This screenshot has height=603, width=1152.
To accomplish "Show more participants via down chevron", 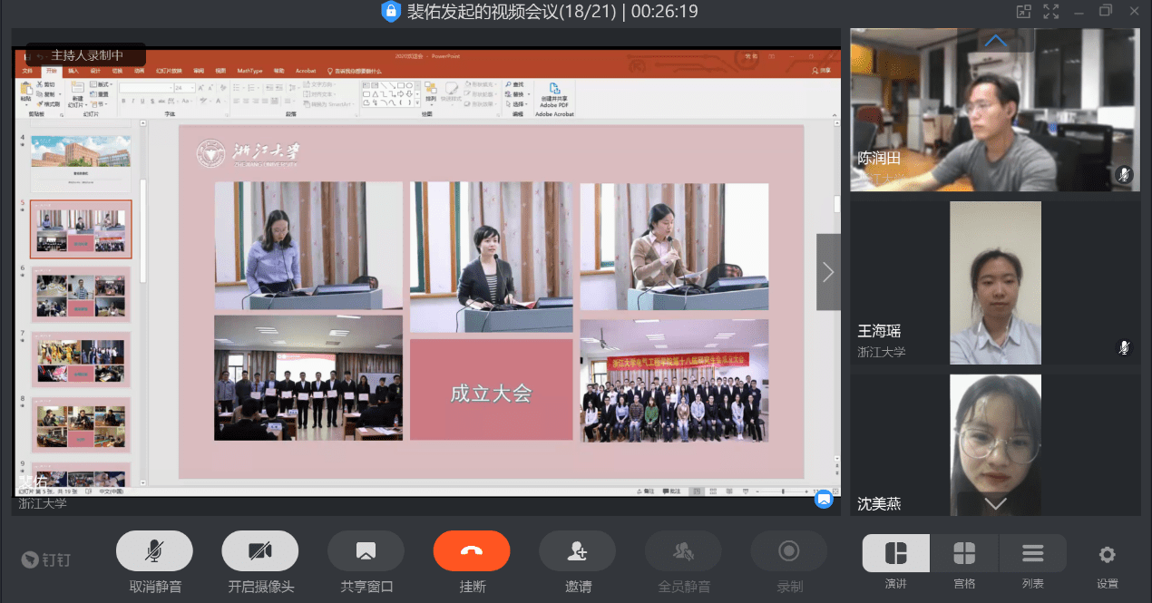I will (x=995, y=504).
